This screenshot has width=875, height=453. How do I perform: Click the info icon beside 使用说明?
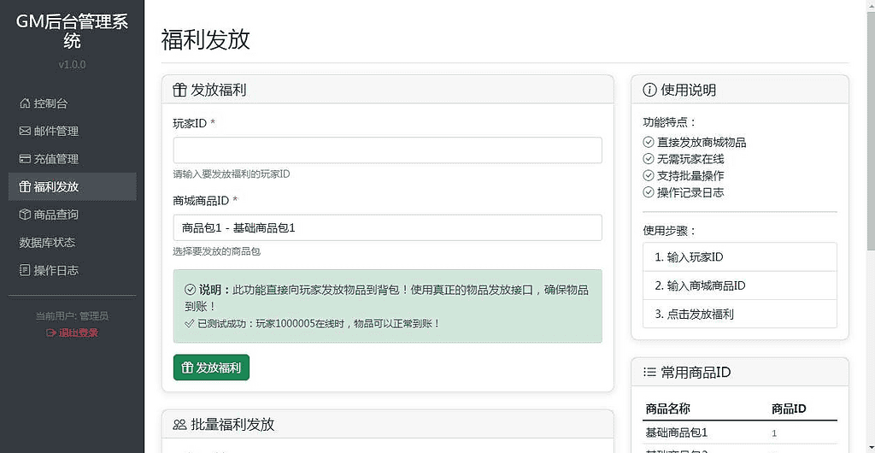coord(649,90)
